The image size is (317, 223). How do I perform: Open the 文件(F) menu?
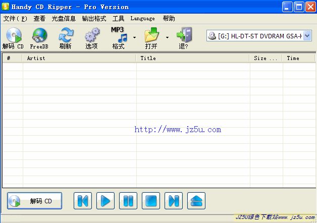point(15,19)
